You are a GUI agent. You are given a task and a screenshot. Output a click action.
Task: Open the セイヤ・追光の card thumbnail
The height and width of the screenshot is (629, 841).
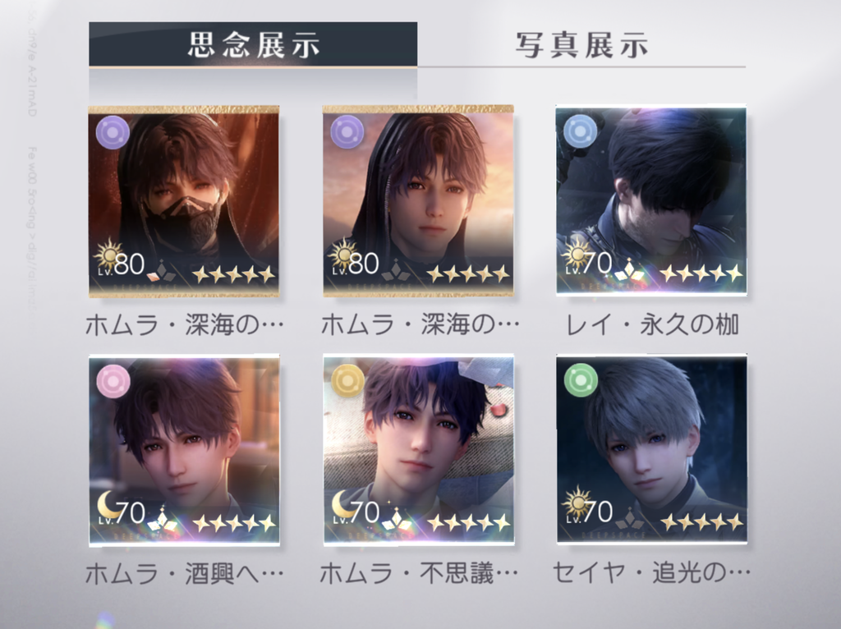651,449
